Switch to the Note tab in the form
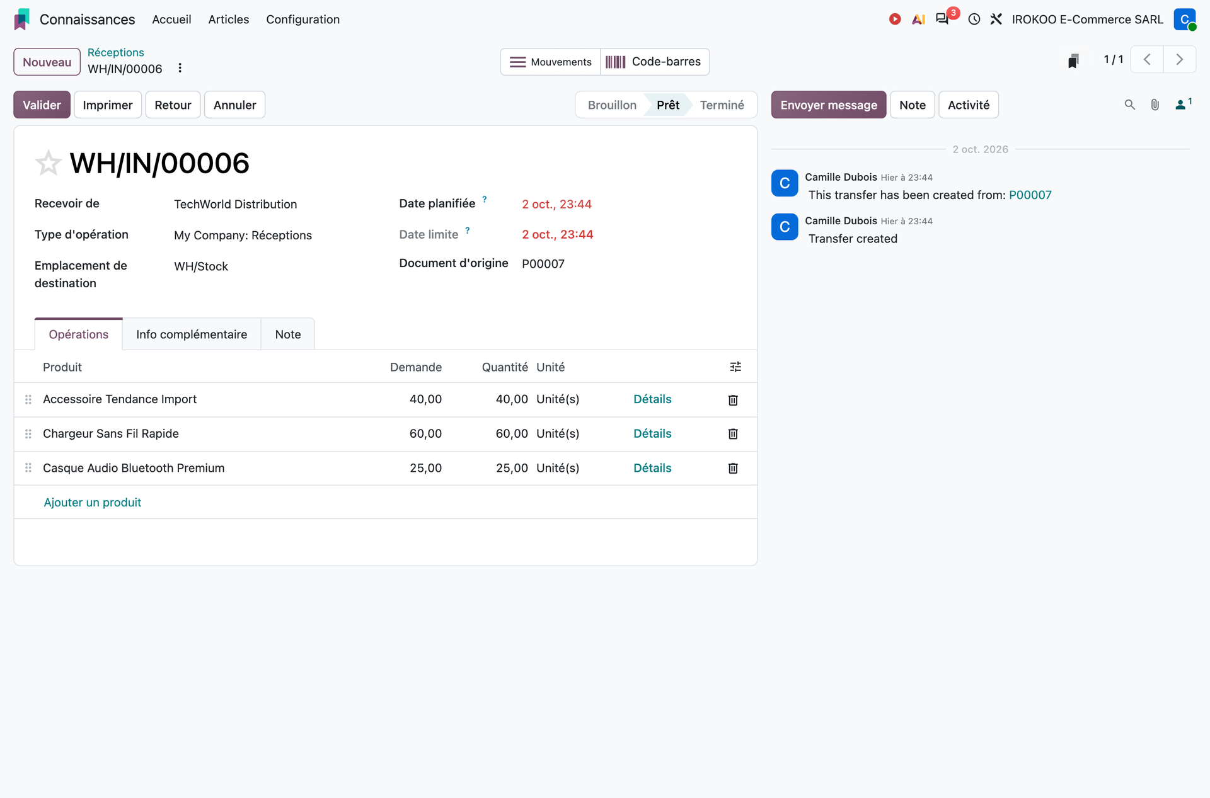 288,334
